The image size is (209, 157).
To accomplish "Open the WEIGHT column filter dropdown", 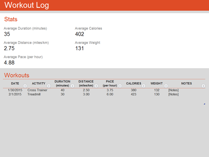I will pos(166,86).
